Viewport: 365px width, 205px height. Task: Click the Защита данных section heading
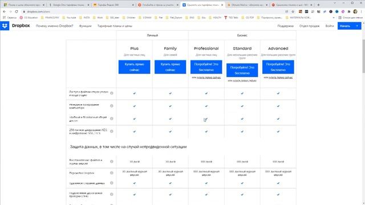128,147
